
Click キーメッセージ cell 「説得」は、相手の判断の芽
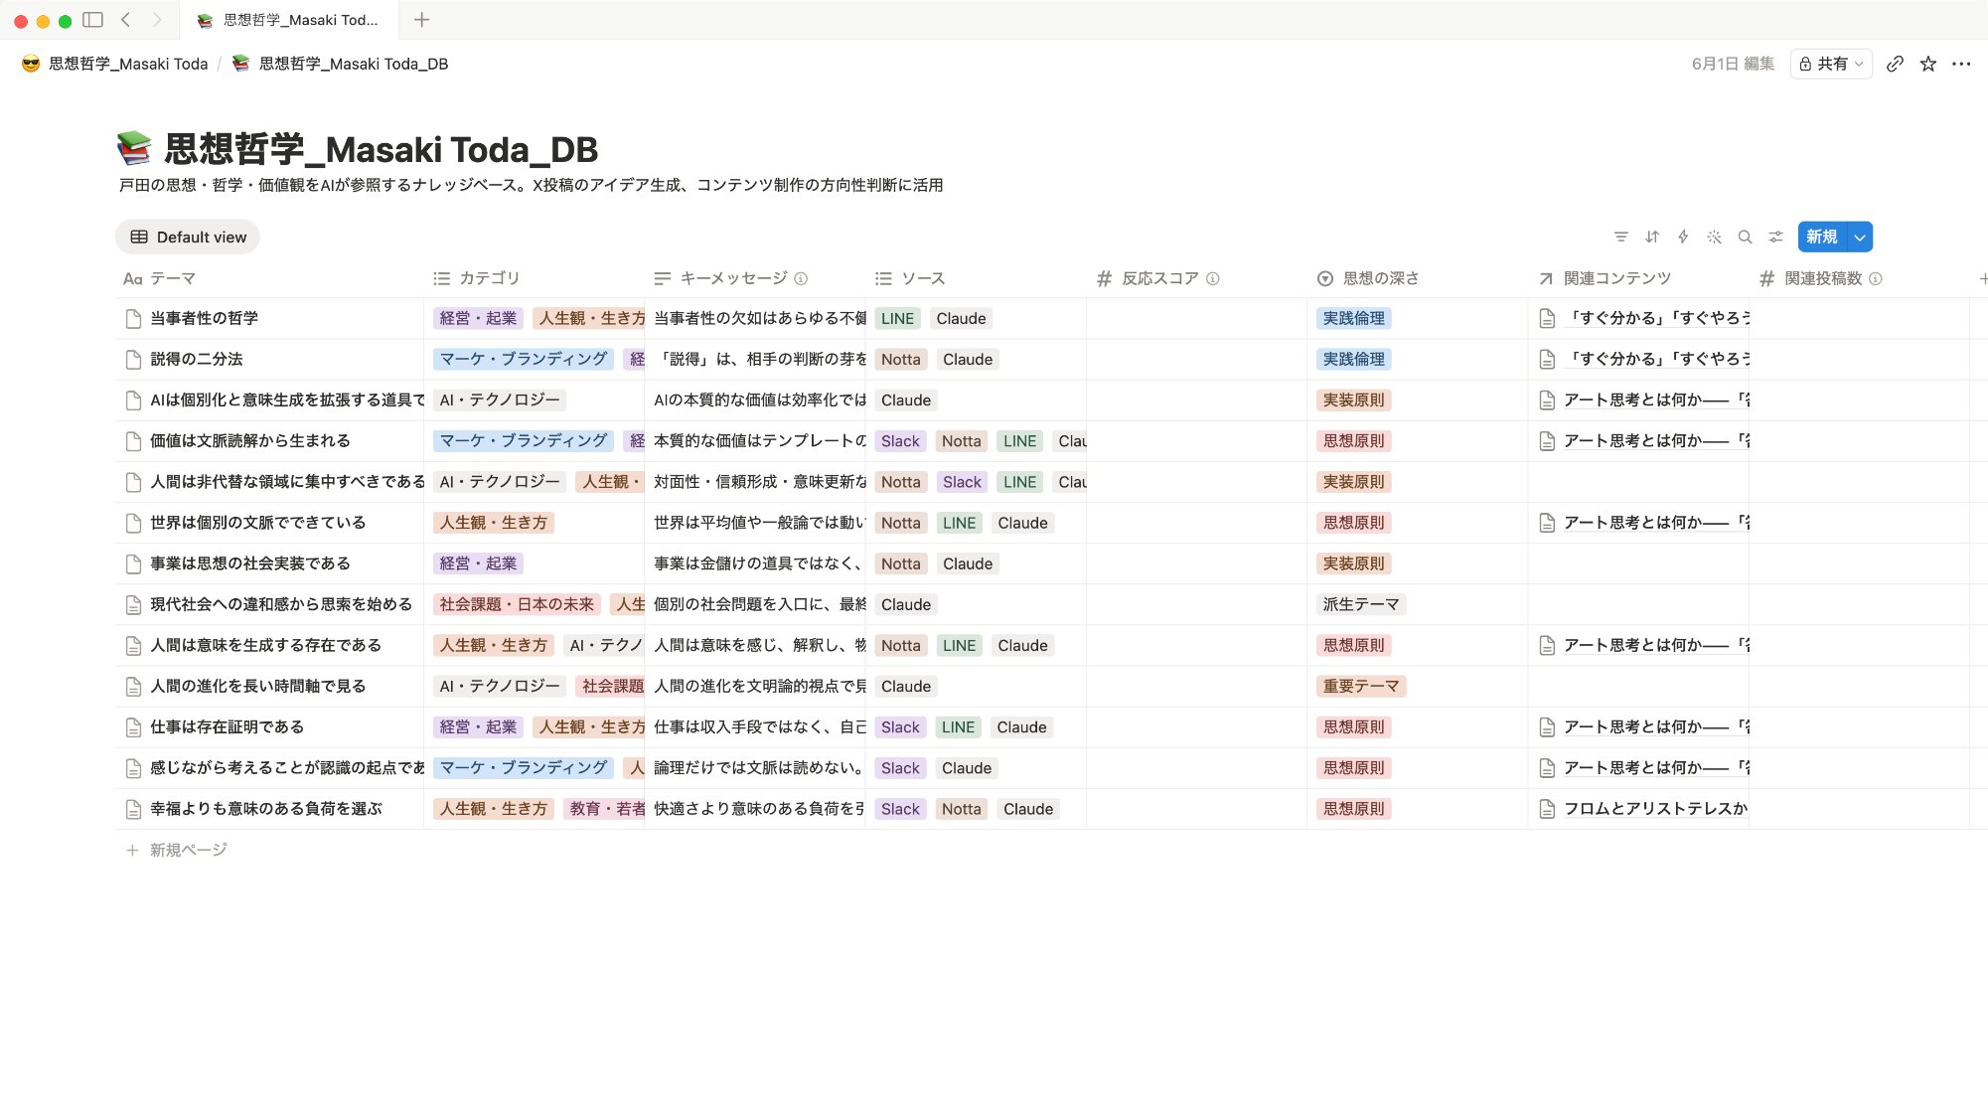tap(755, 359)
